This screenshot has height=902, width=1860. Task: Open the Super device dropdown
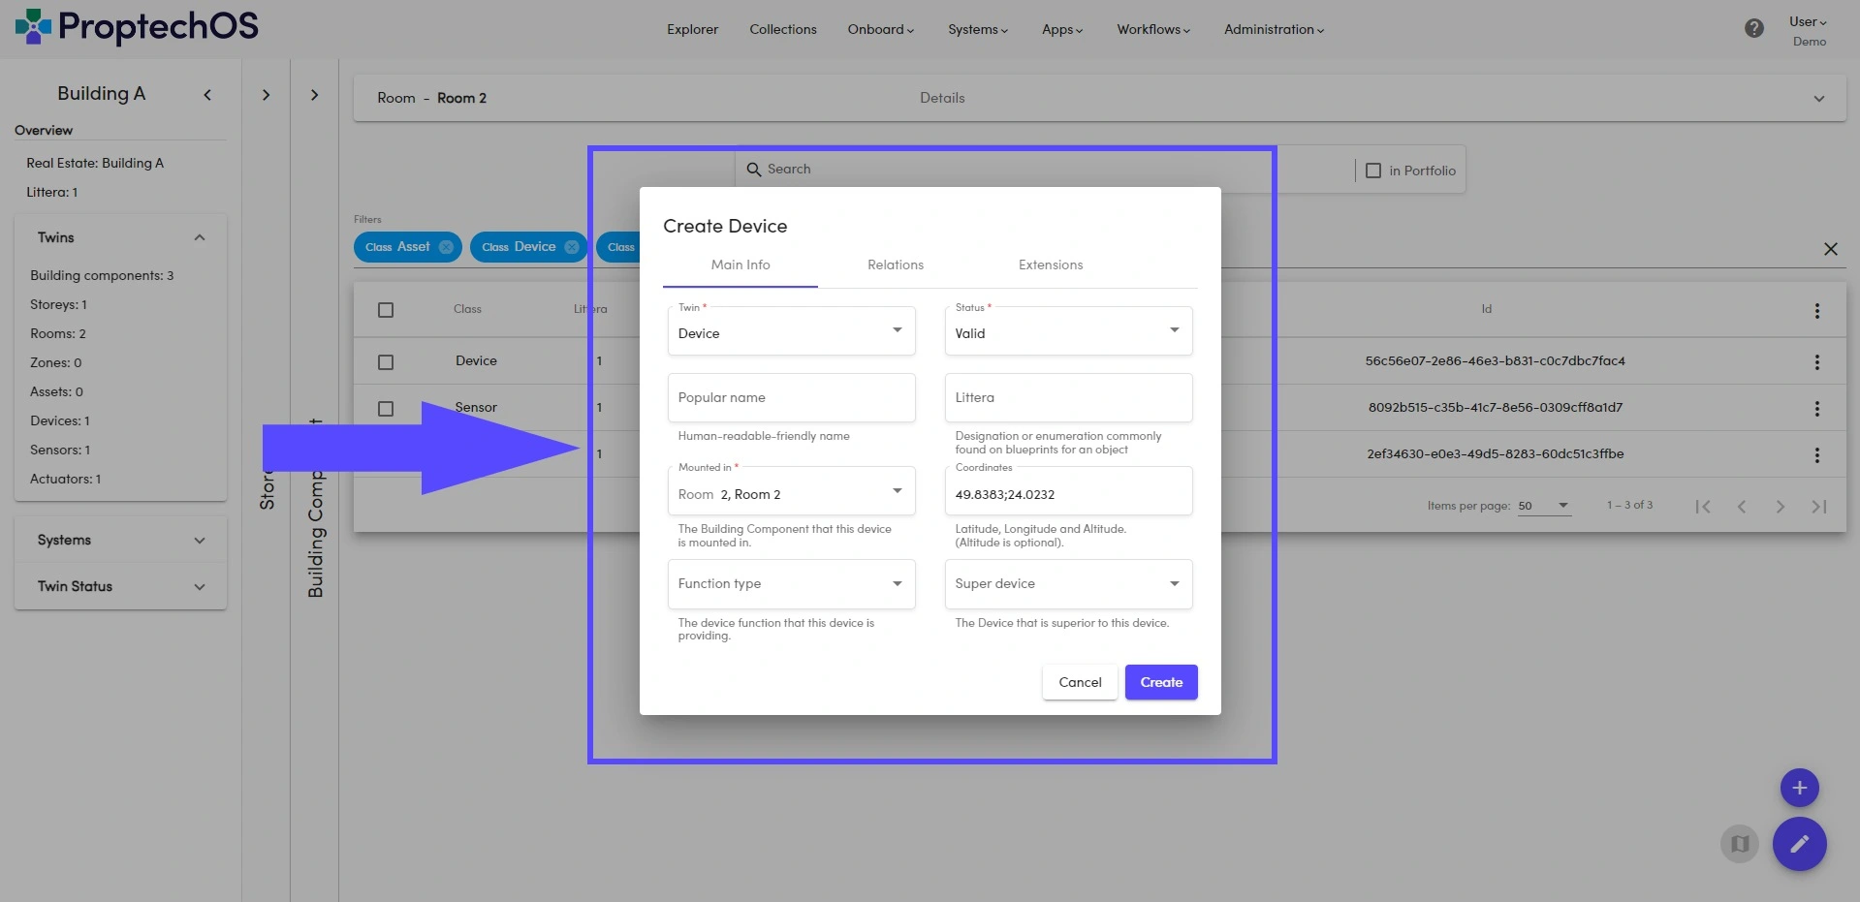click(1068, 584)
